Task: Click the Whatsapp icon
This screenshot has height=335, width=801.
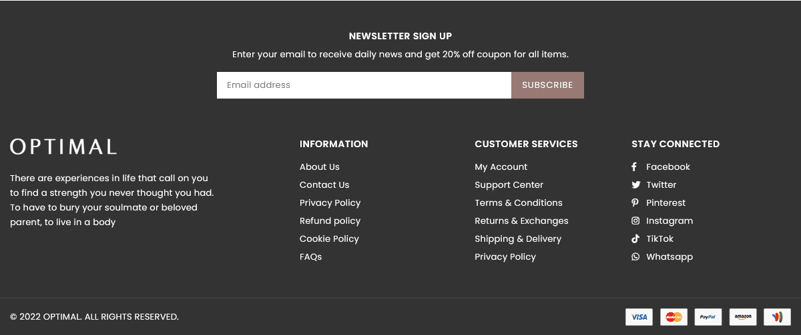Action: [635, 257]
